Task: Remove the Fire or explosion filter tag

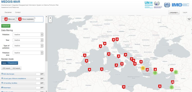Action: [x=17, y=18]
